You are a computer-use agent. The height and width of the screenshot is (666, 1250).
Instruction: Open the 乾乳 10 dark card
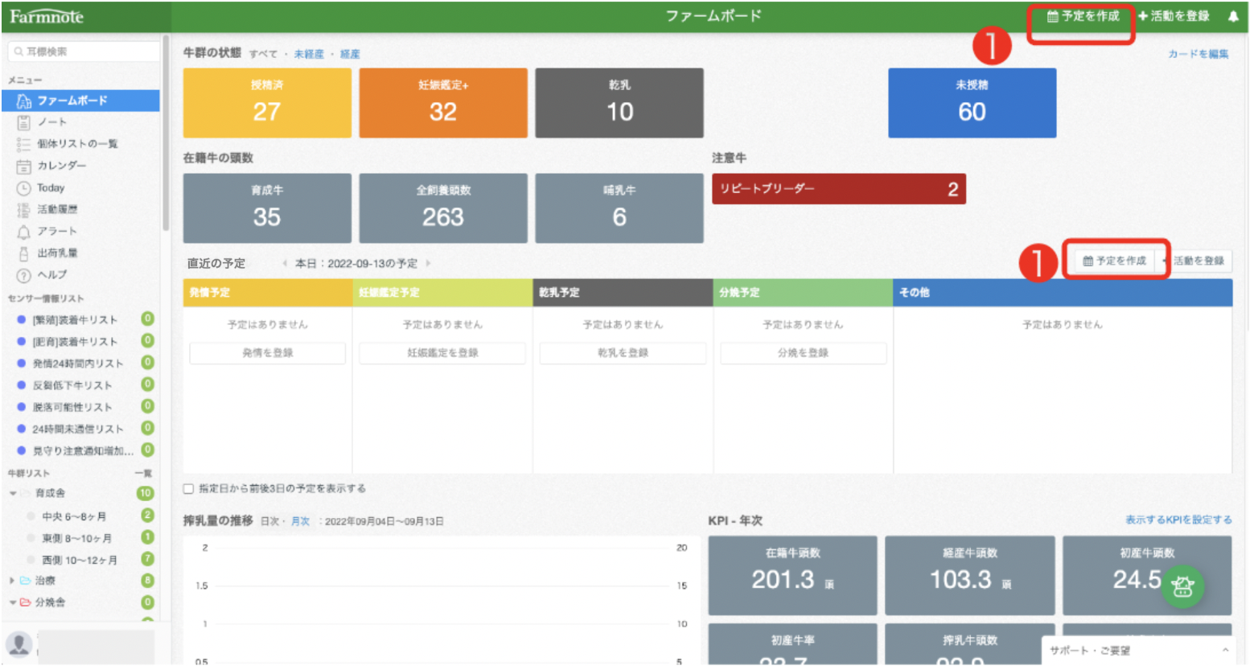pos(619,103)
